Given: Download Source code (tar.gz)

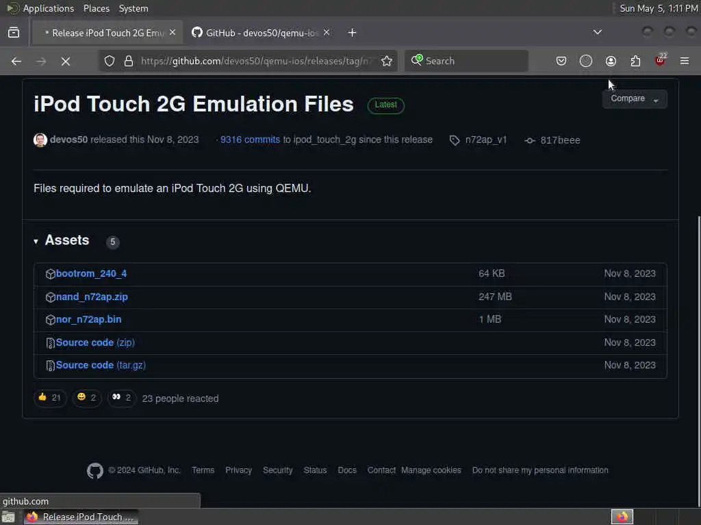Looking at the screenshot, I should (101, 365).
